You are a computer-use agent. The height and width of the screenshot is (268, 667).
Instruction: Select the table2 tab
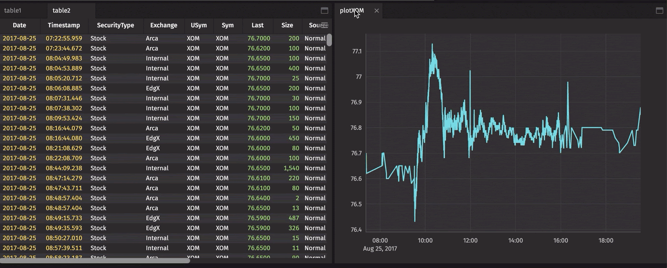point(62,11)
